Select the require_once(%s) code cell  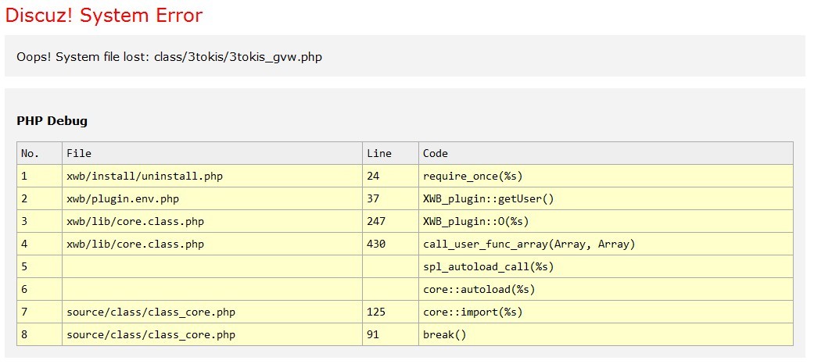click(606, 177)
